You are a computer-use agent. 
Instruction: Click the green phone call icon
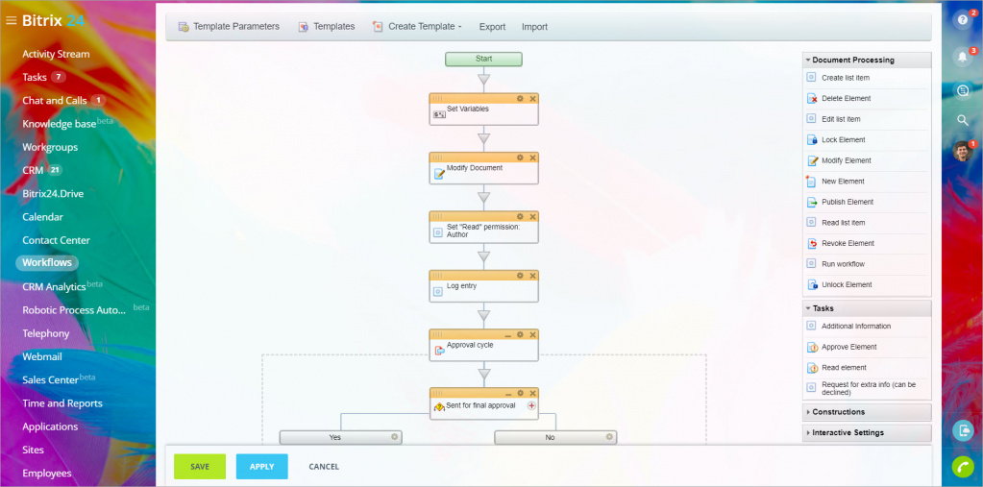click(962, 467)
